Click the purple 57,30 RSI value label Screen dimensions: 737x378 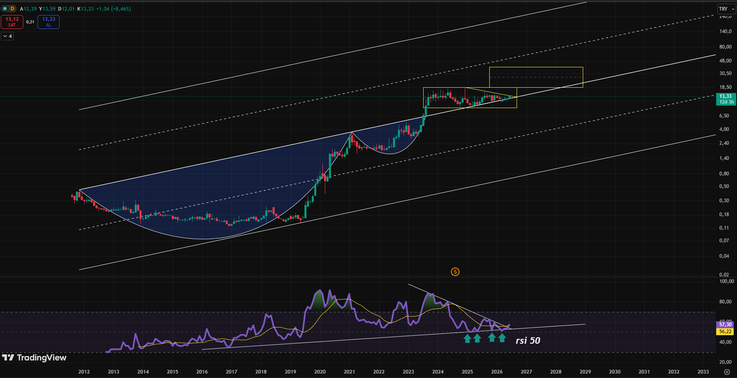tap(725, 325)
